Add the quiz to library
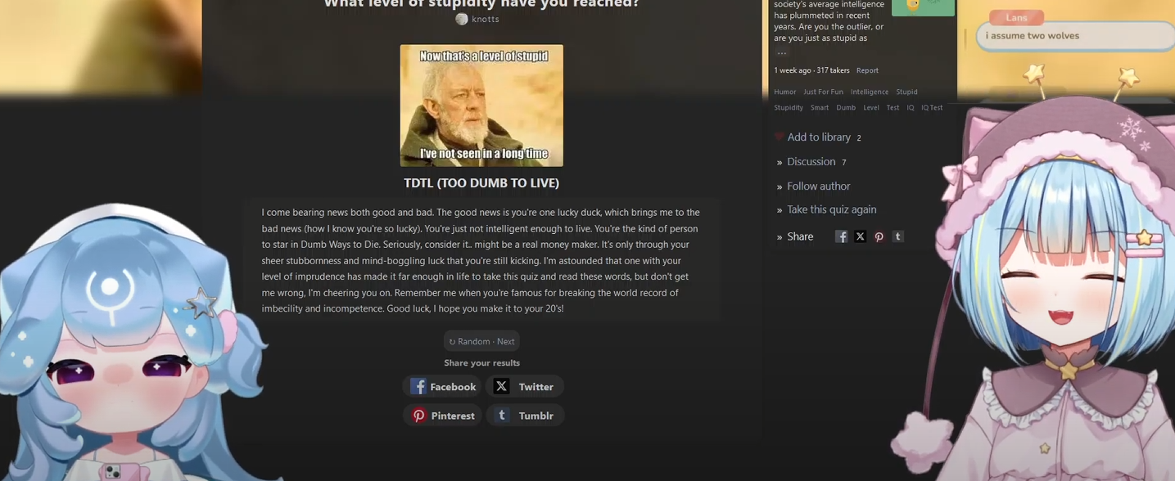Screen dimensions: 1175x481 (x=818, y=137)
